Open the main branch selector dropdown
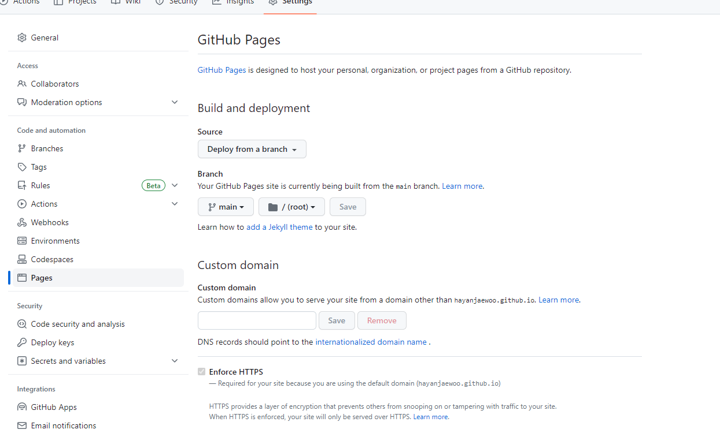The width and height of the screenshot is (720, 433). (x=226, y=207)
